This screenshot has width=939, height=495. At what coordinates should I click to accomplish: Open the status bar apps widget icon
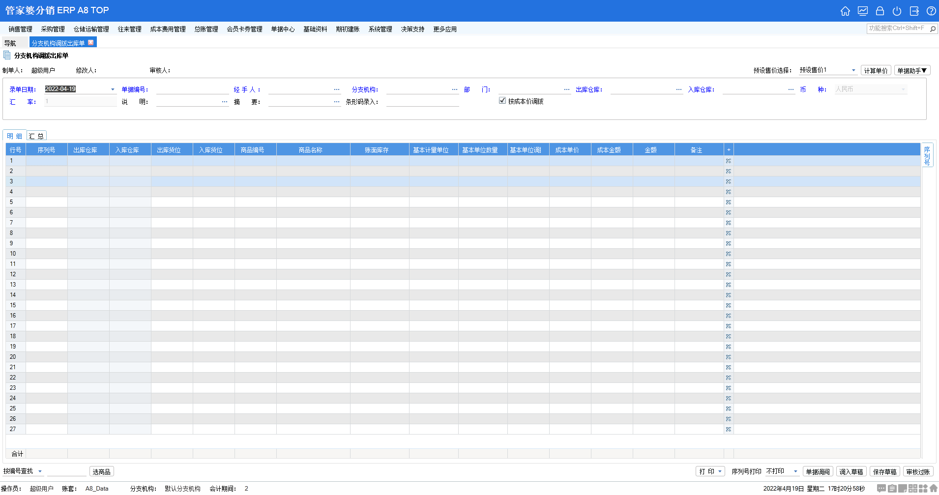coord(923,488)
